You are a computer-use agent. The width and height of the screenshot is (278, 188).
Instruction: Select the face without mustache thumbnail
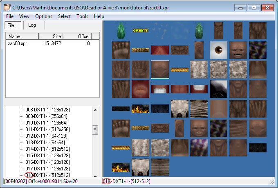tap(199, 128)
